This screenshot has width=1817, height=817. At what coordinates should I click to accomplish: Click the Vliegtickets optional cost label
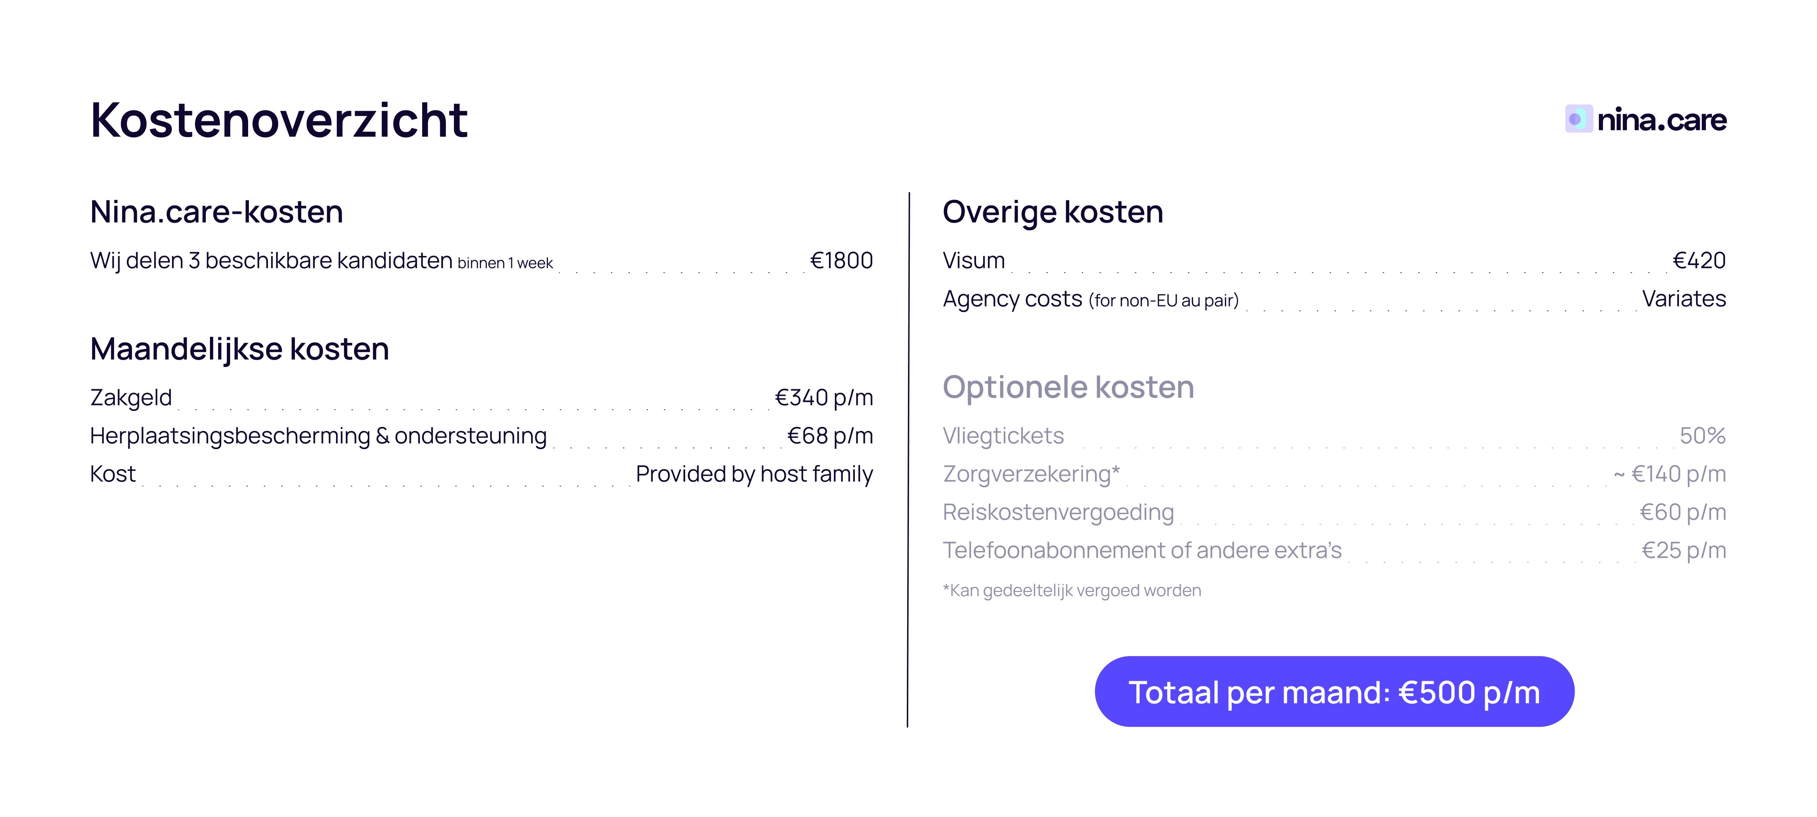[1003, 435]
